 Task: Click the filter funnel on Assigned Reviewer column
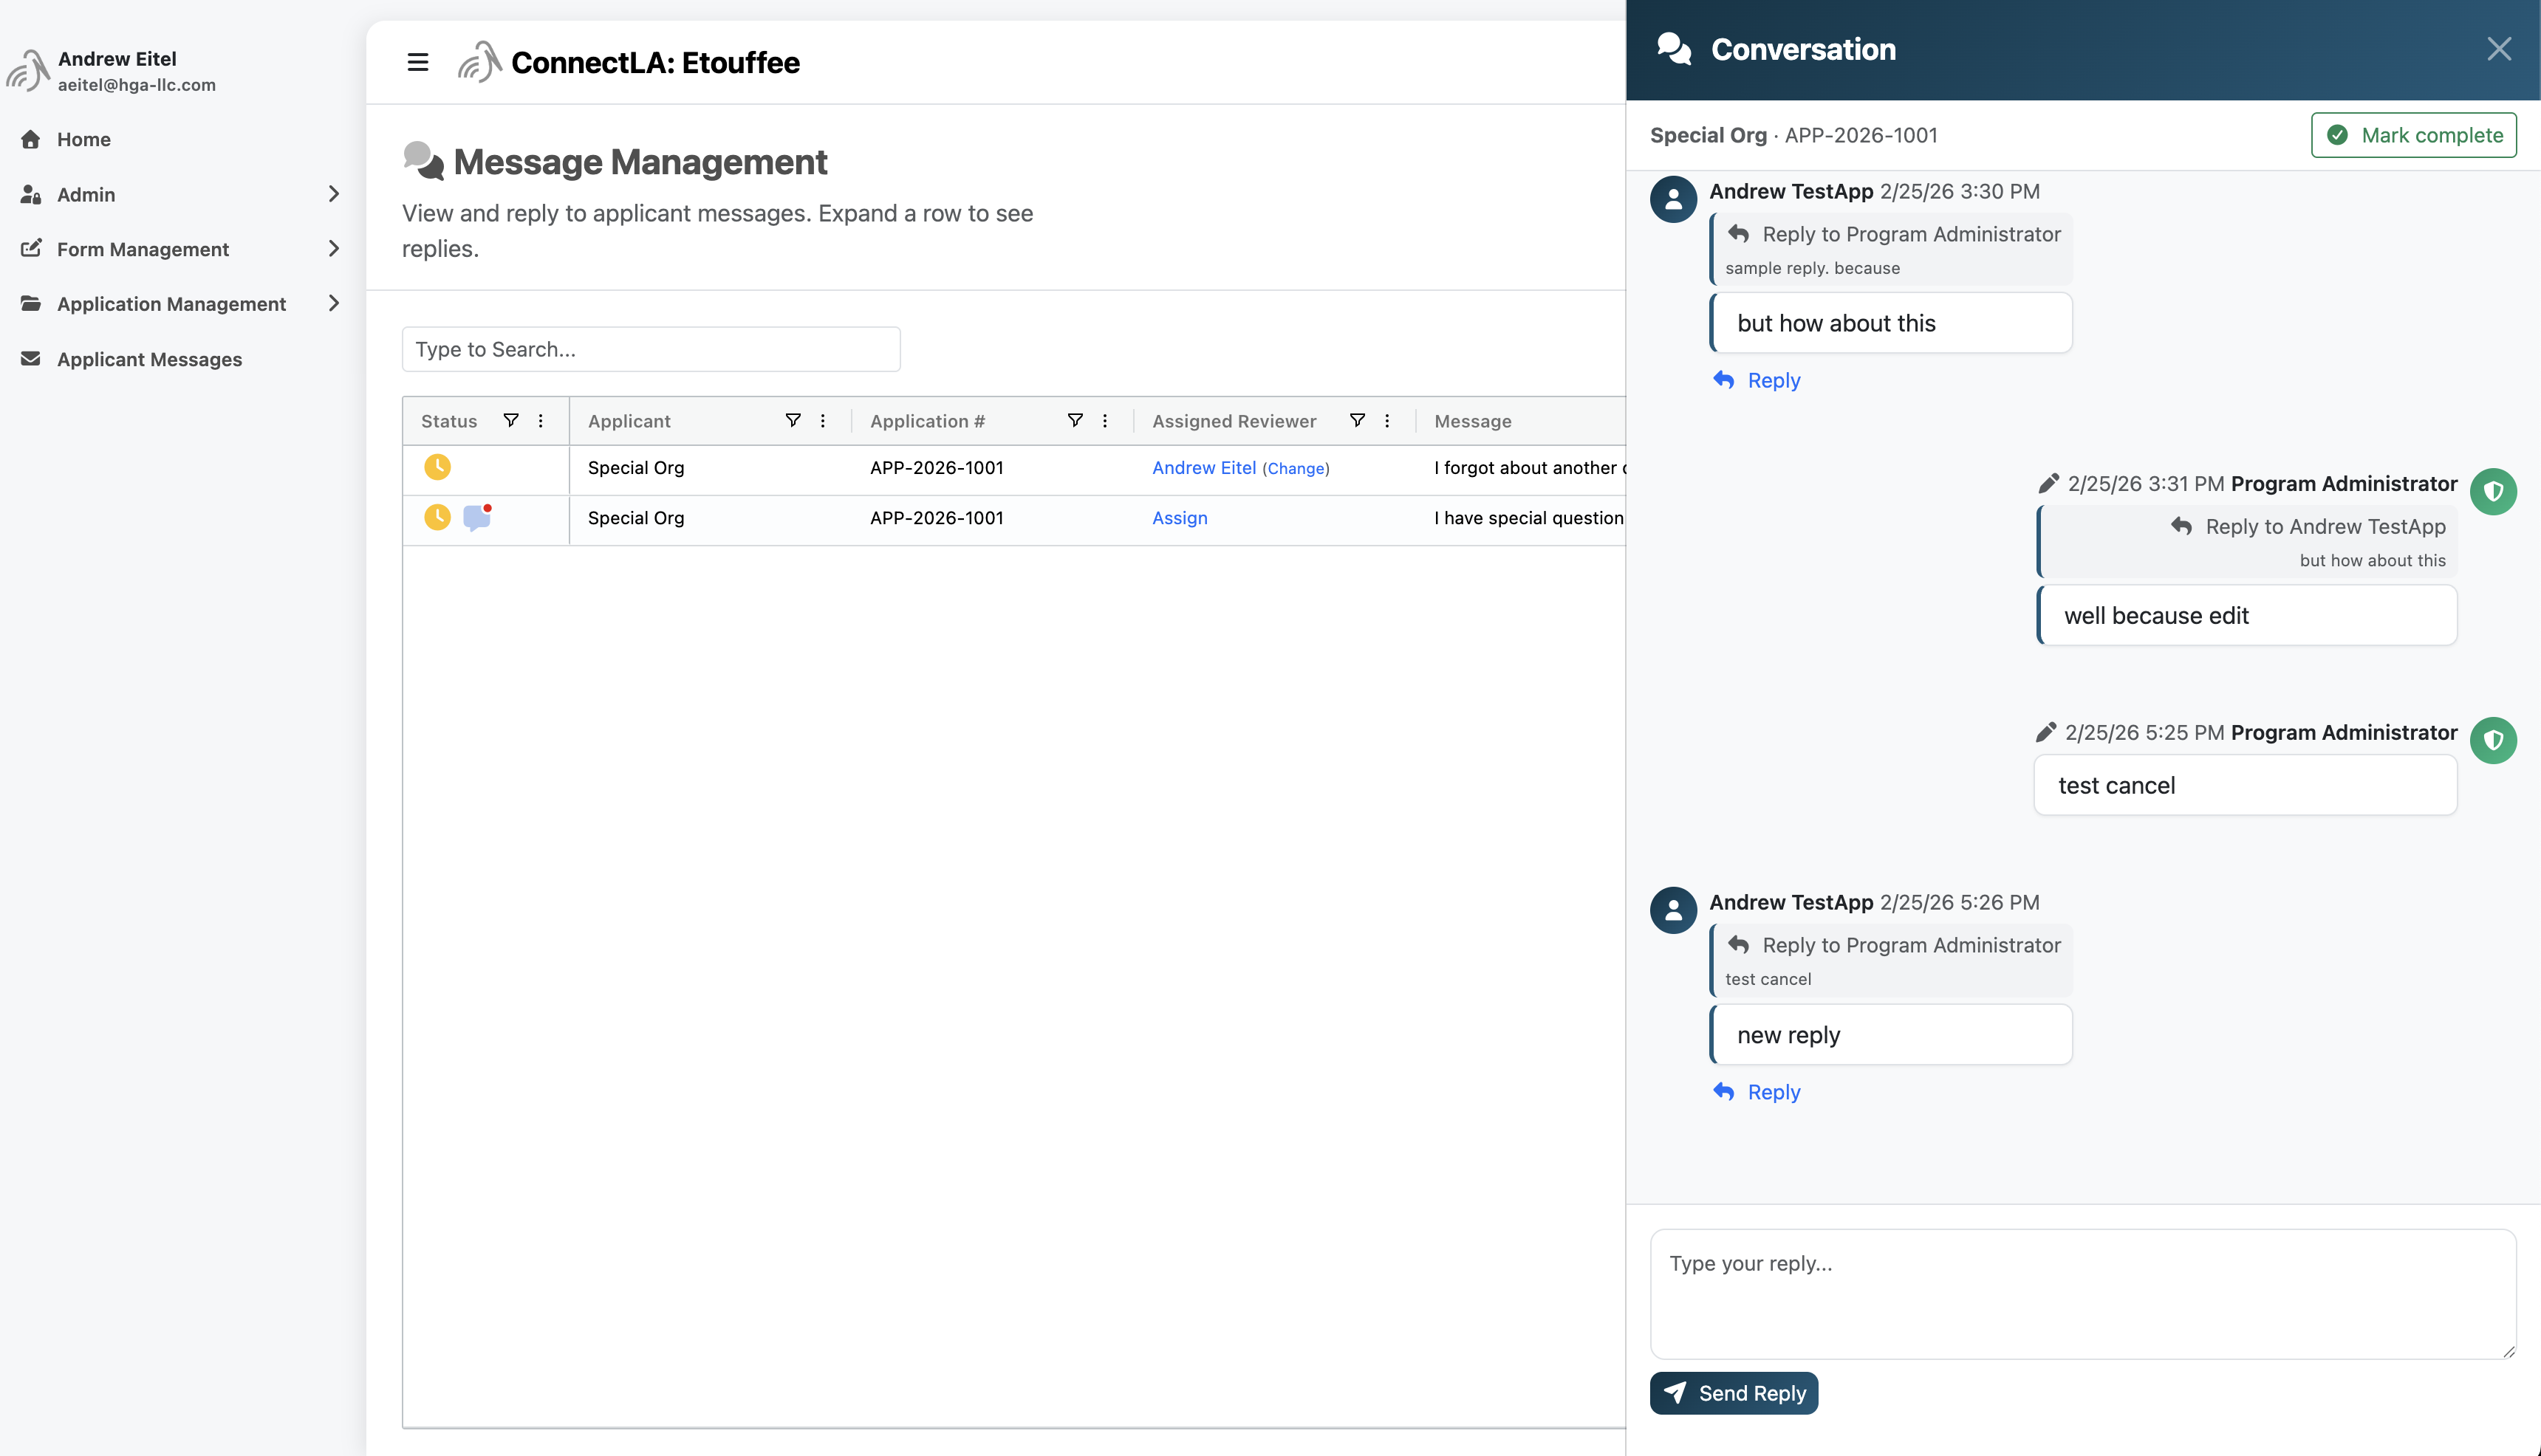pyautogui.click(x=1358, y=420)
